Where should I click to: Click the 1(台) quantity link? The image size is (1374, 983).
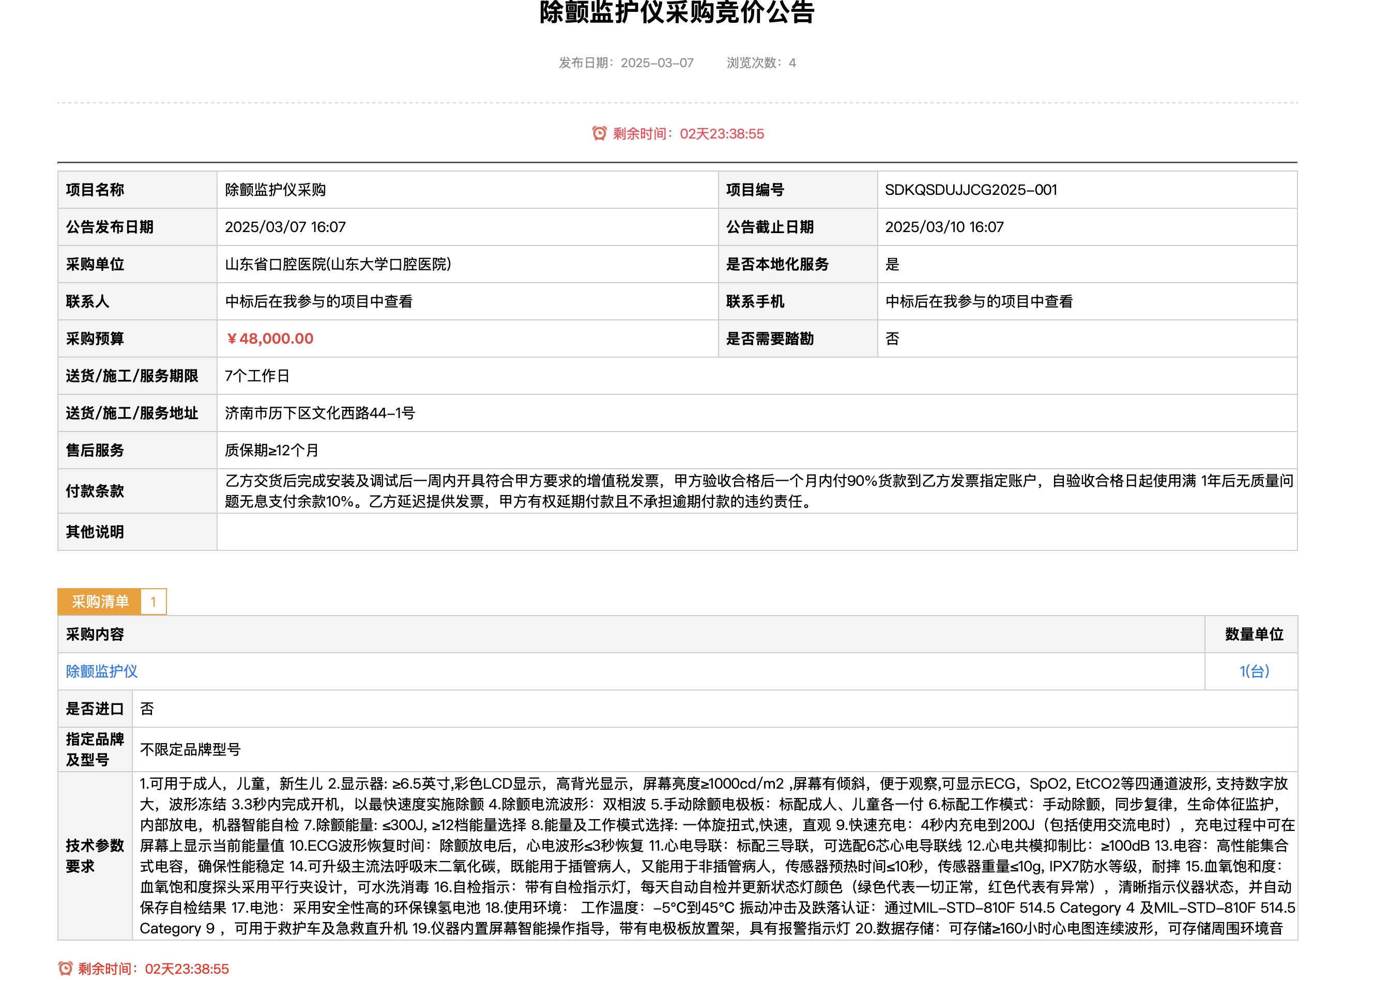pos(1254,671)
